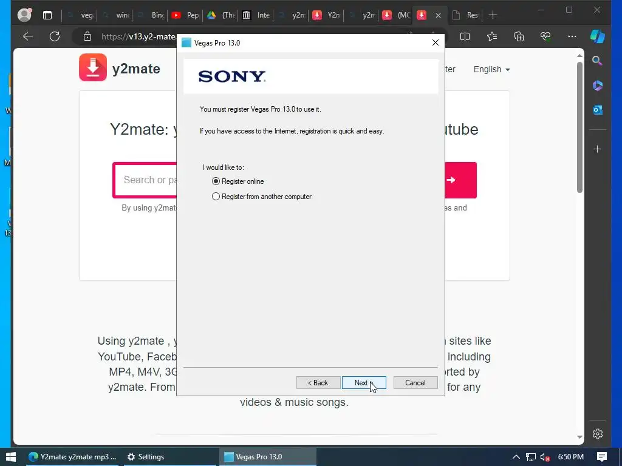Click the y2mate pink arrow submit button
The image size is (622, 466).
tap(460, 180)
